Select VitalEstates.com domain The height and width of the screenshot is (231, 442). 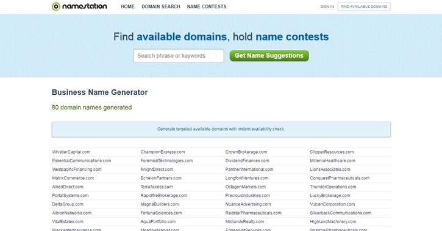(x=68, y=222)
